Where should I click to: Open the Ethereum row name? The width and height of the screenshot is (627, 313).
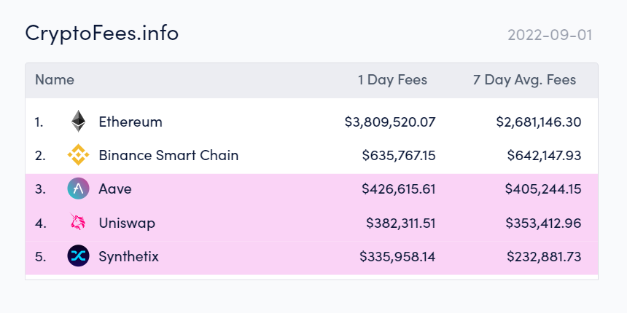tap(131, 122)
